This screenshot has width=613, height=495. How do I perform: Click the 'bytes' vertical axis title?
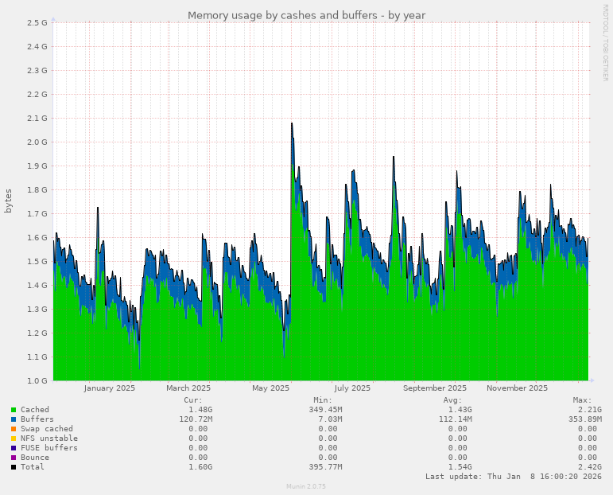[x=8, y=201]
